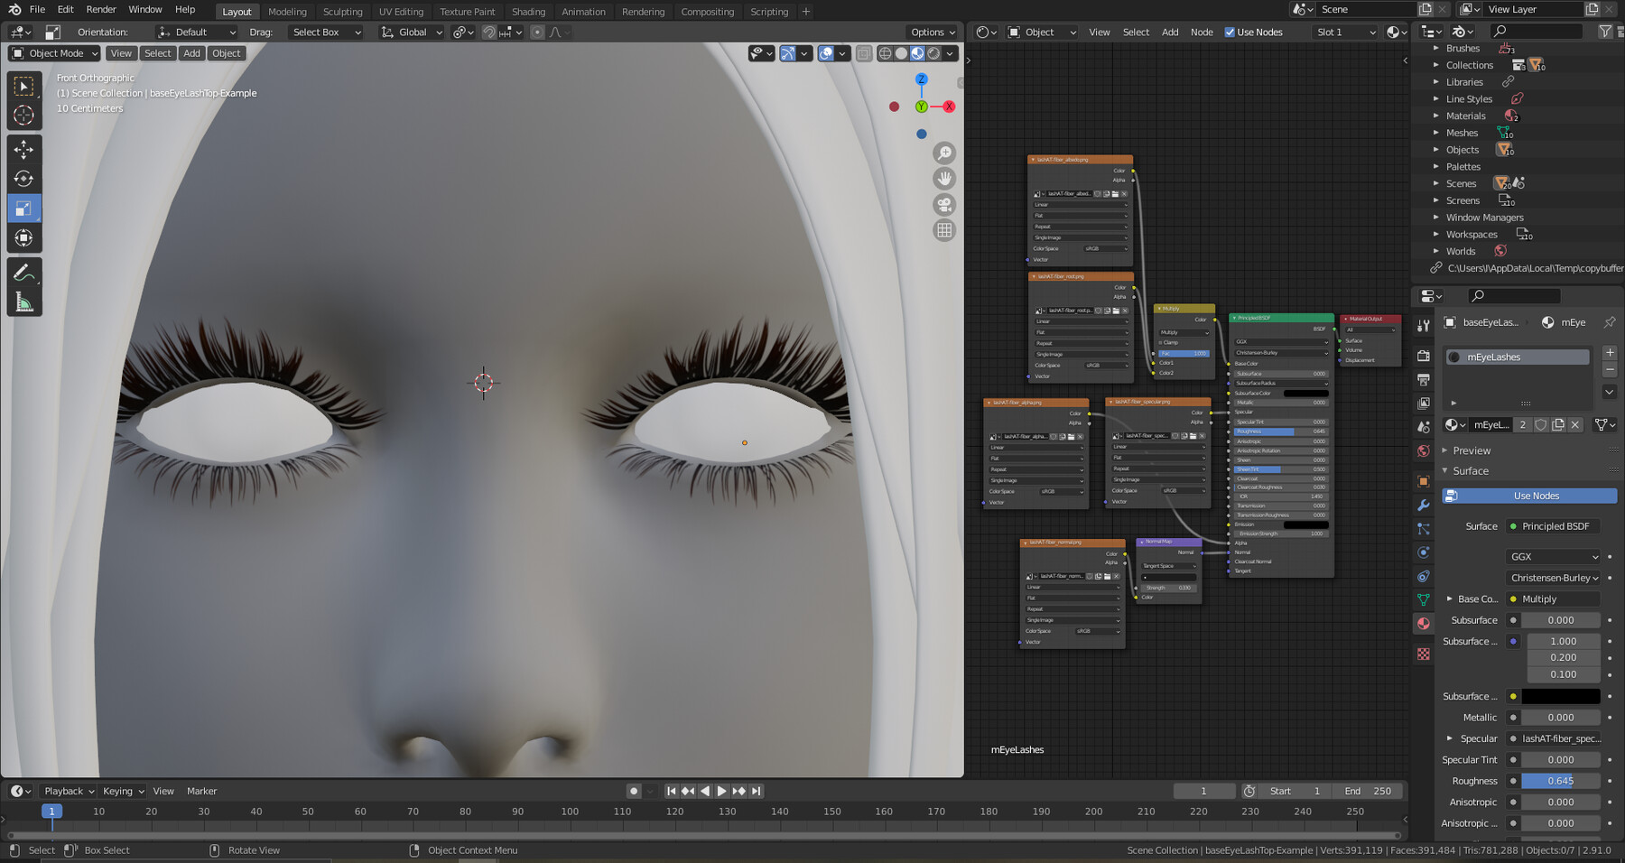Switch to rendered viewport shading

tap(933, 53)
